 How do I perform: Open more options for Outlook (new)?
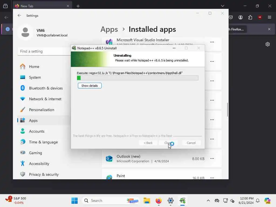[x=212, y=158]
